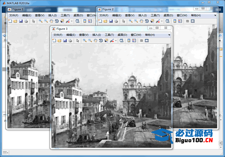Click New Figure icon in Figure 1 toolbar
Image resolution: width=225 pixels, height=157 pixels.
(10, 21)
